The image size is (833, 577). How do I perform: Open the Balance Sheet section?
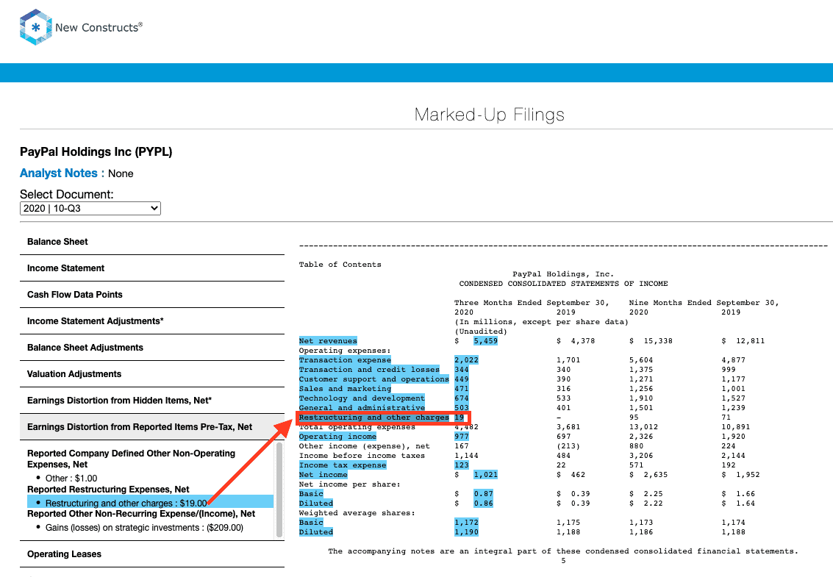(x=152, y=242)
